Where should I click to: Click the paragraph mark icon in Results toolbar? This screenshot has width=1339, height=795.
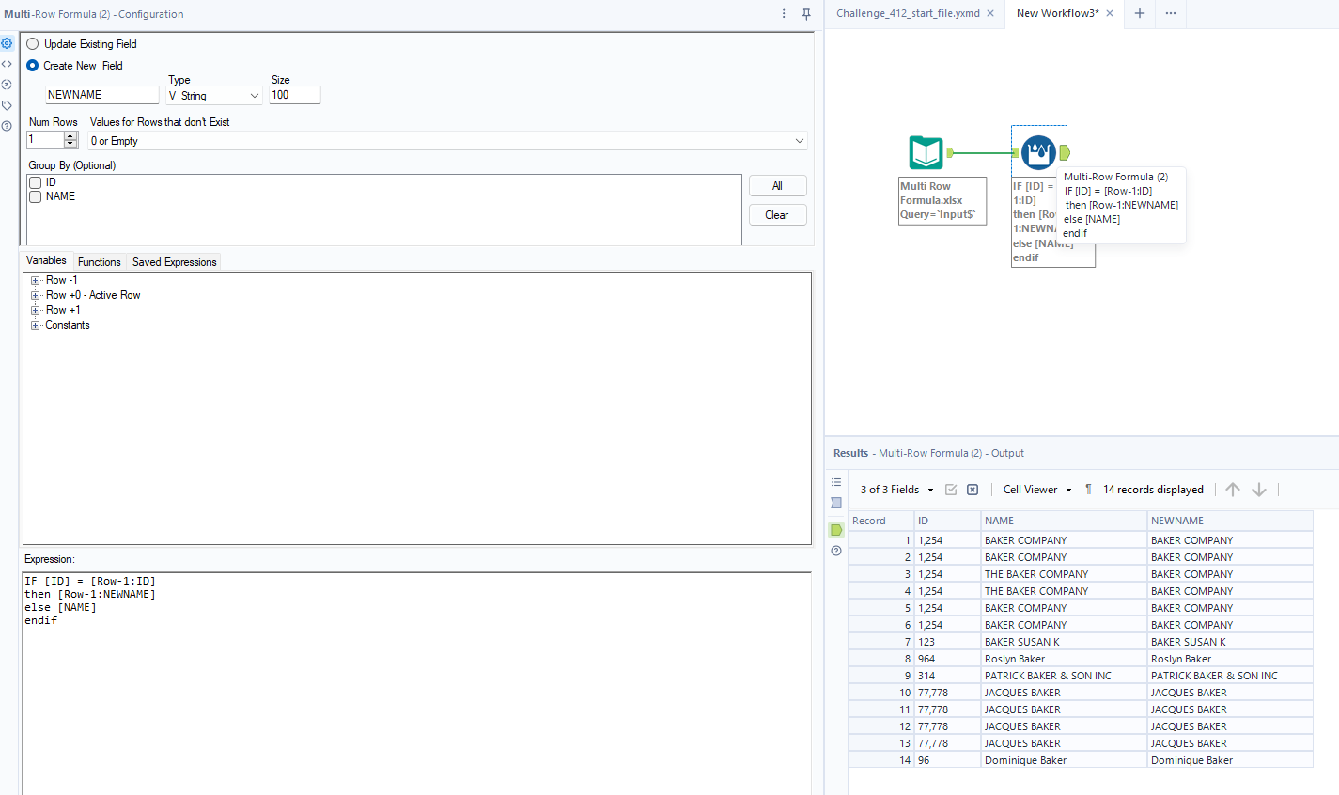(x=1087, y=489)
